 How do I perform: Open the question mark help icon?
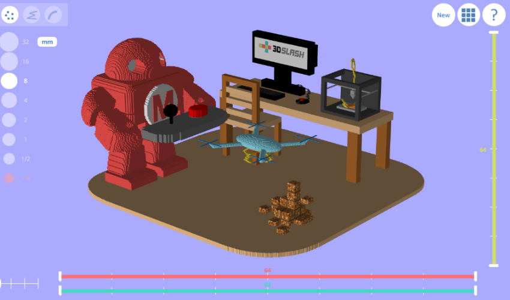pos(494,15)
